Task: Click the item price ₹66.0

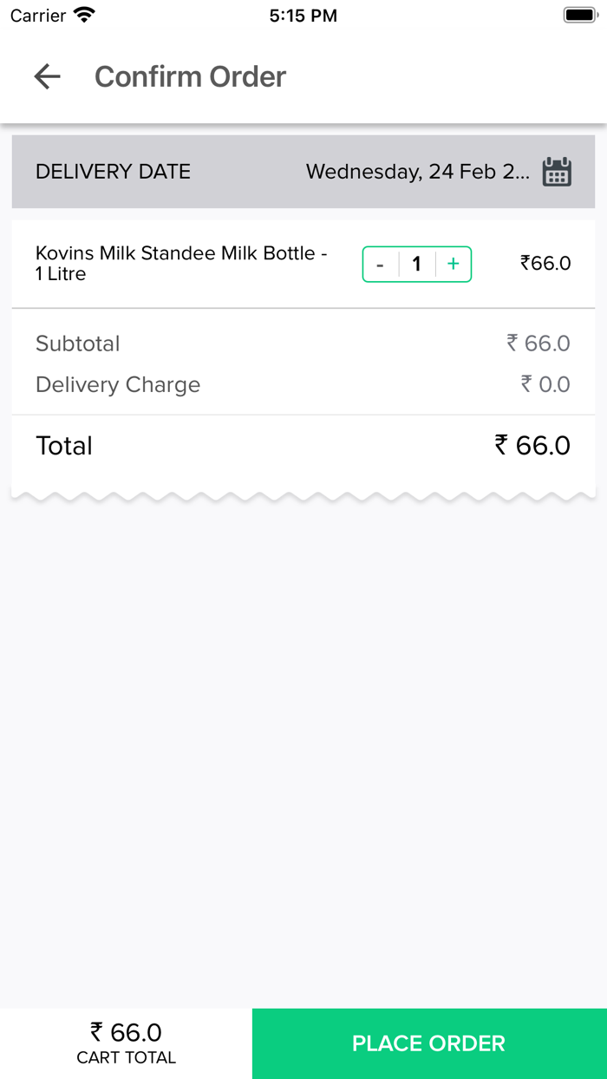Action: point(545,264)
